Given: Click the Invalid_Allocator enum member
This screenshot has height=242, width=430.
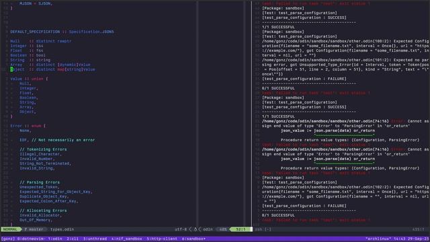Looking at the screenshot, I should 40,215.
